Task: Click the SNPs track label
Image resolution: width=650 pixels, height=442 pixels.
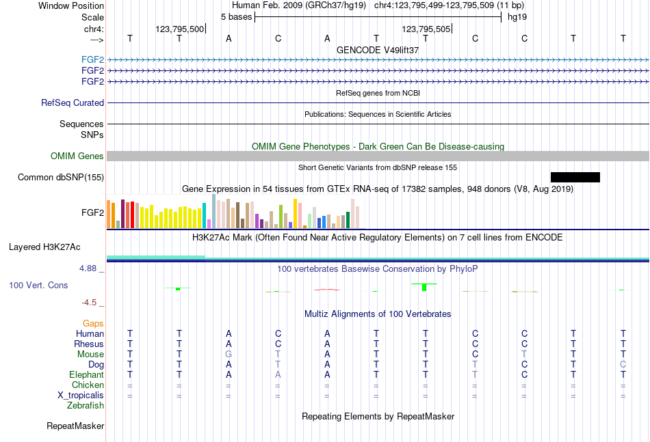Action: [92, 135]
